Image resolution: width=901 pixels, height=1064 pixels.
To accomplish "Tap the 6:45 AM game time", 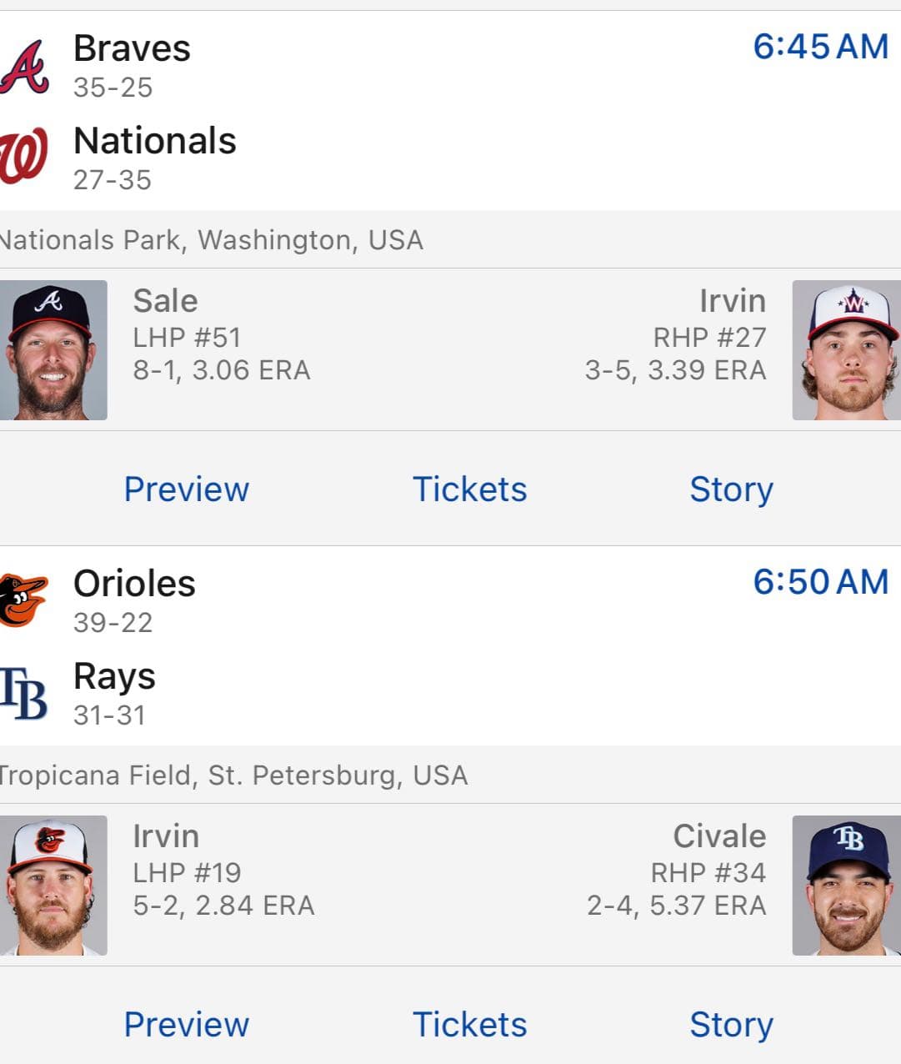I will pyautogui.click(x=820, y=47).
